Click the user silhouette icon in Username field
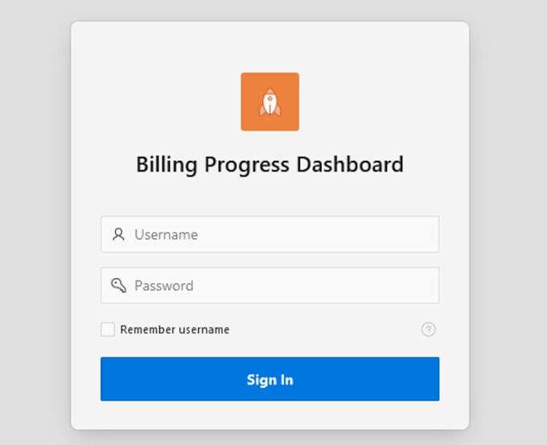This screenshot has height=445, width=547. tap(118, 234)
